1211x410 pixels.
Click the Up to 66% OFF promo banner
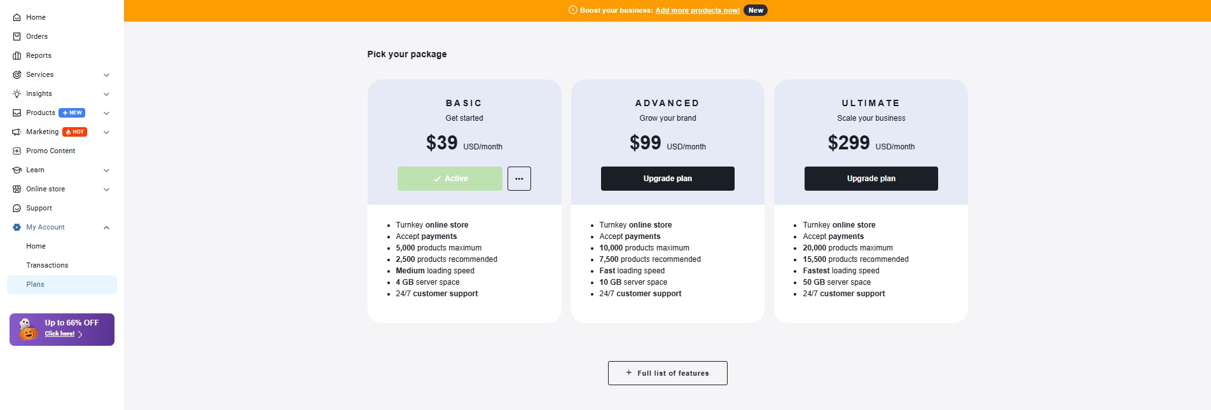click(62, 329)
